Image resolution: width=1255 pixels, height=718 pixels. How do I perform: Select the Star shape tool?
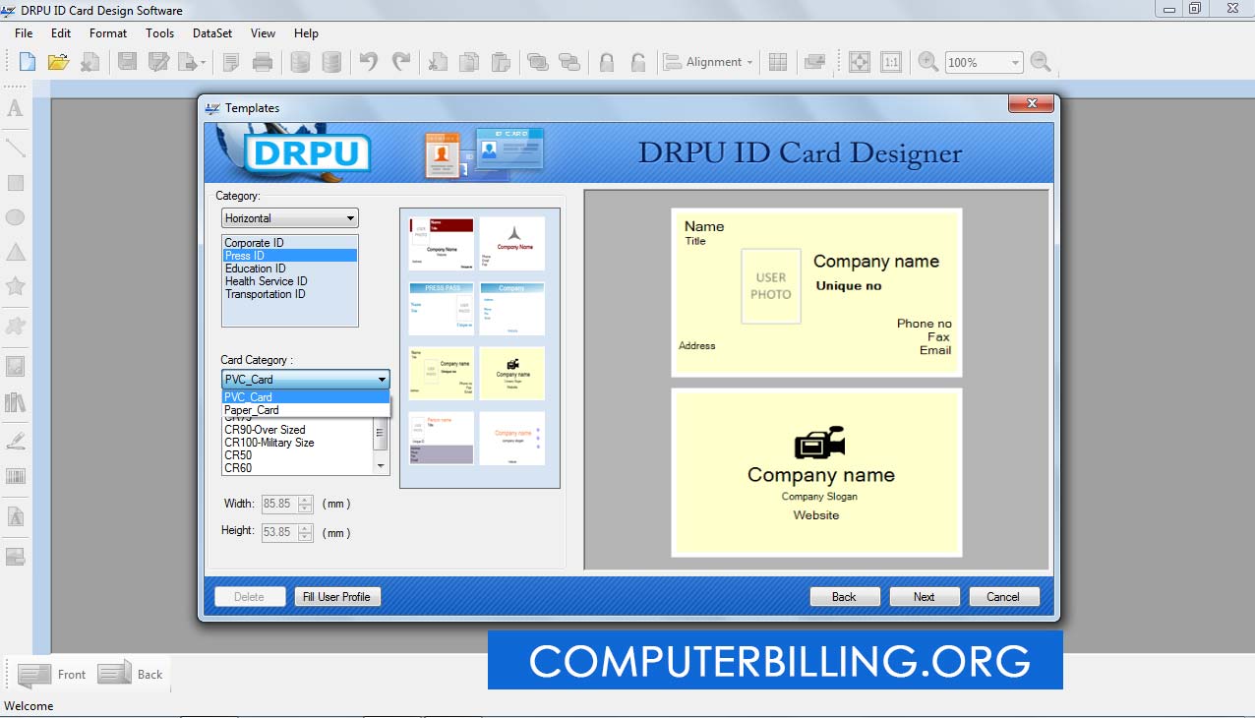[x=16, y=286]
